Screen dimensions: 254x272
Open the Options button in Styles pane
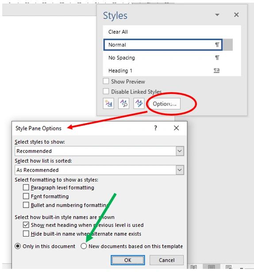pos(165,104)
